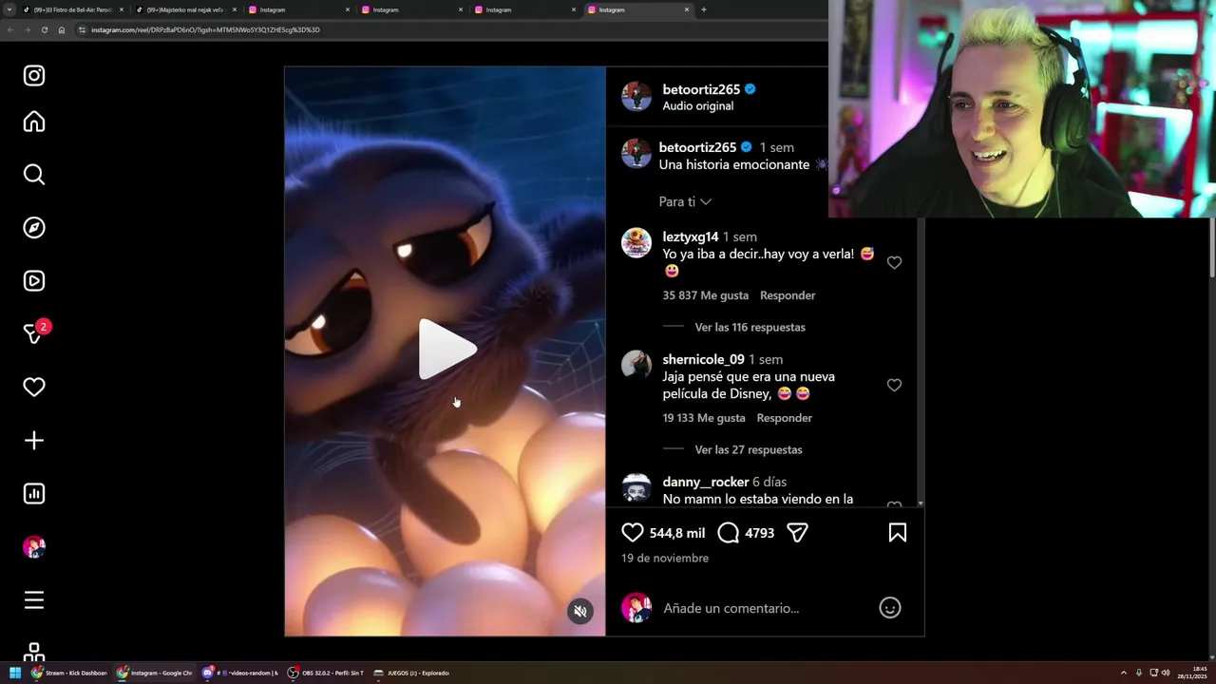Switch to Stream - Kick Dashboard taskbar window
1216x684 pixels.
coord(70,673)
